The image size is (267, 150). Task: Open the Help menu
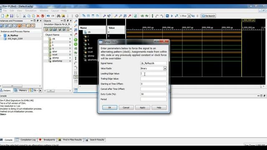(64, 10)
